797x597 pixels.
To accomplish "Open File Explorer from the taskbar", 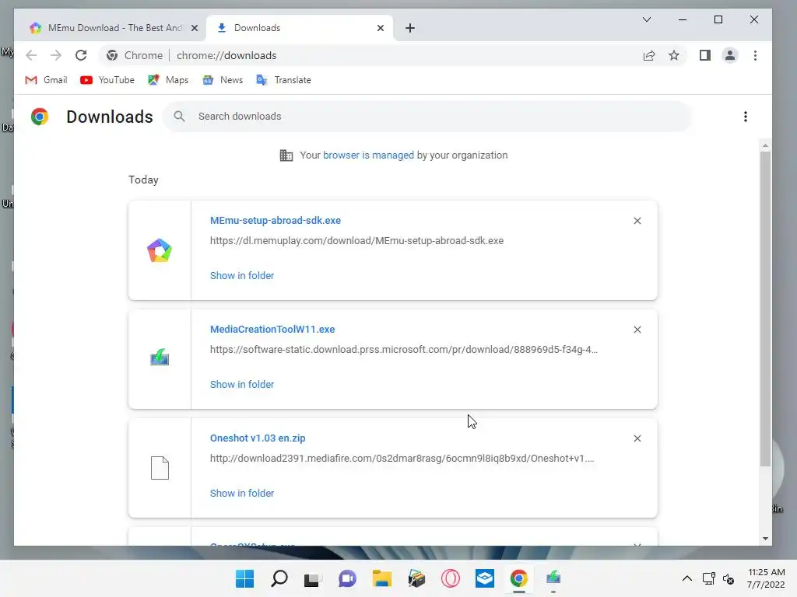I will point(381,578).
